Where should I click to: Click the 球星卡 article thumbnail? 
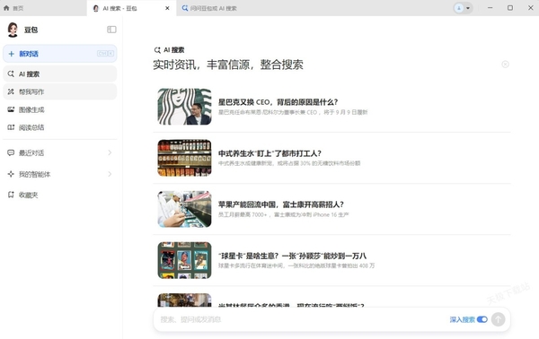pyautogui.click(x=184, y=260)
